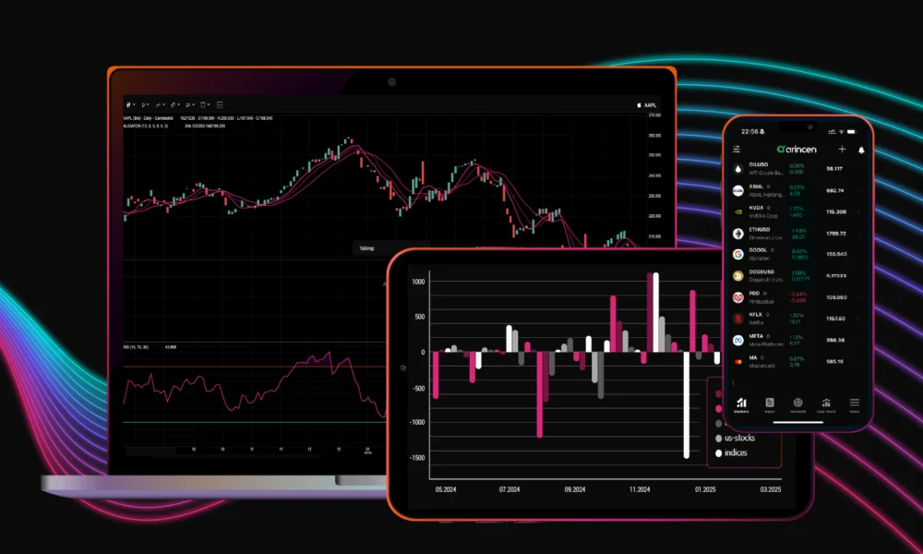923x554 pixels.
Task: Select the DOGEUSD price 0.17023
Action: (x=836, y=276)
